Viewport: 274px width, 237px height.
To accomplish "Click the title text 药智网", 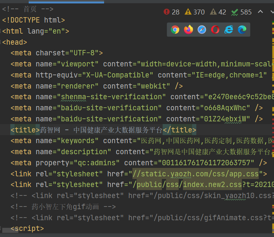I will point(50,130).
